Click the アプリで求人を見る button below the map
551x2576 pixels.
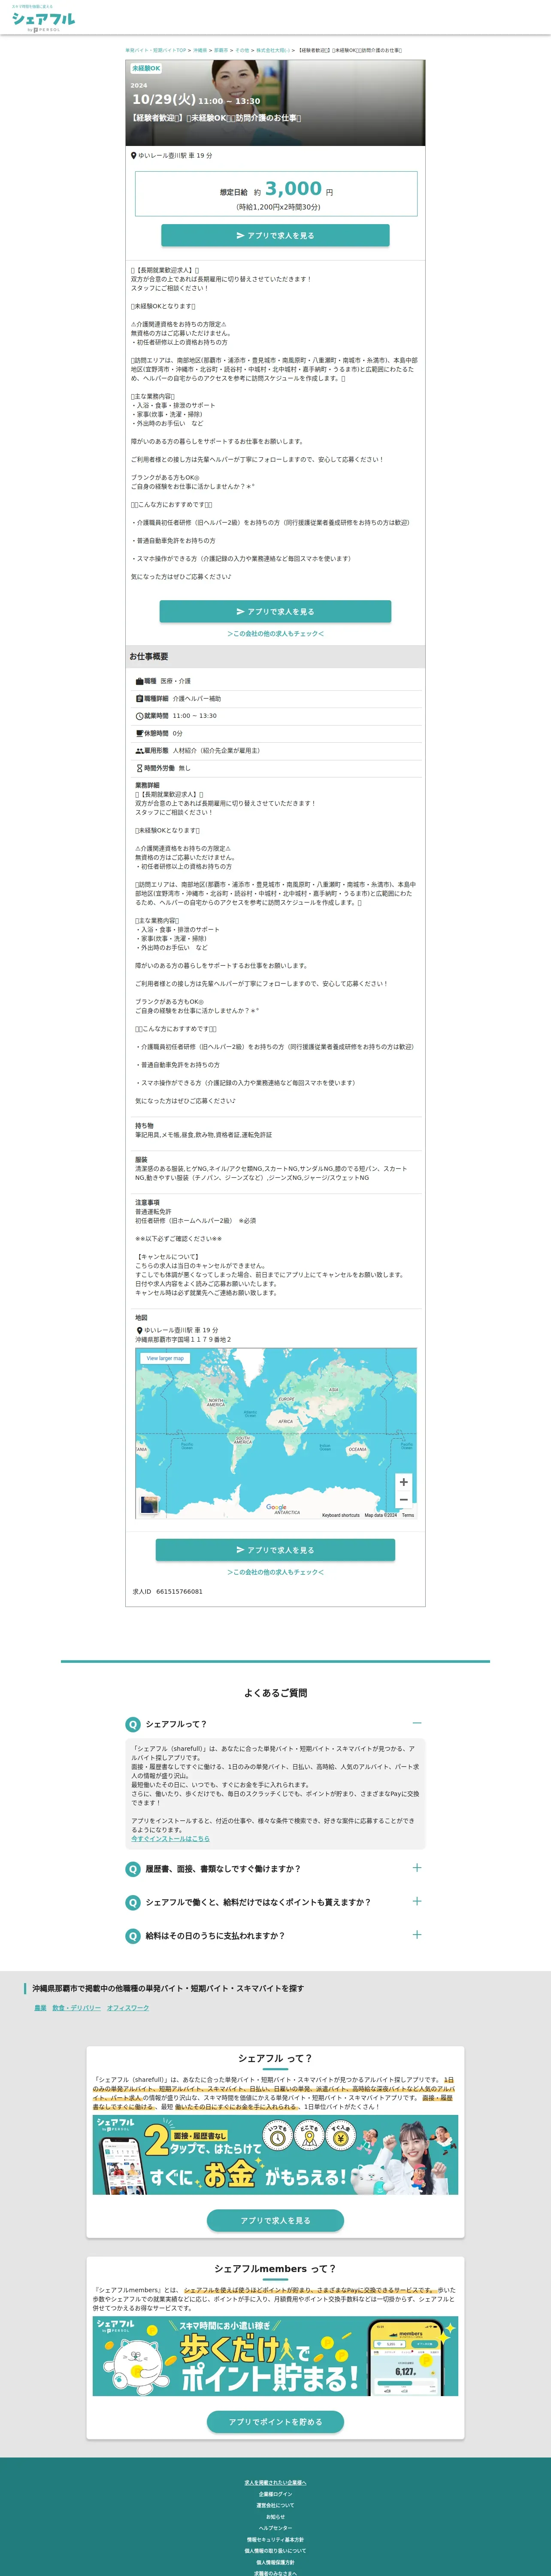[275, 1550]
